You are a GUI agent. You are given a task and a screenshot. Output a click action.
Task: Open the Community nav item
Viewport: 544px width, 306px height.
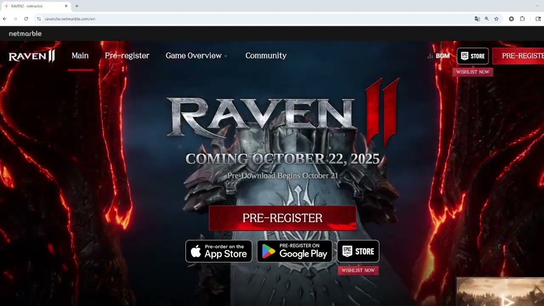coord(266,56)
